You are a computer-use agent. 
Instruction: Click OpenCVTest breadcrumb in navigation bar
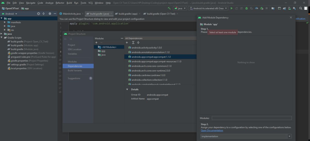click(10, 8)
